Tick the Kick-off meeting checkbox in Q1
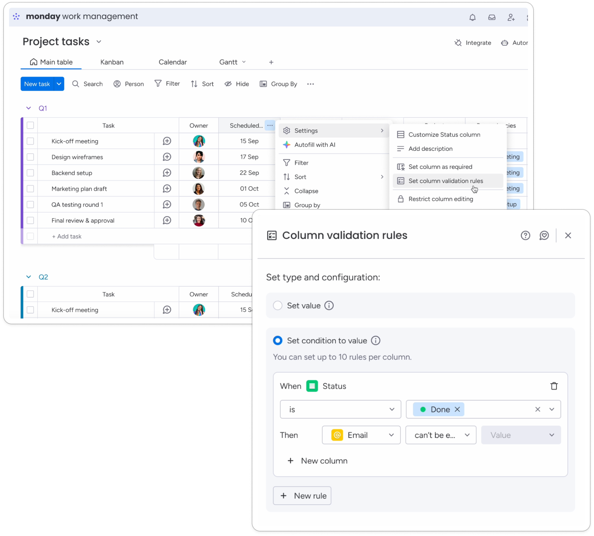 (30, 141)
